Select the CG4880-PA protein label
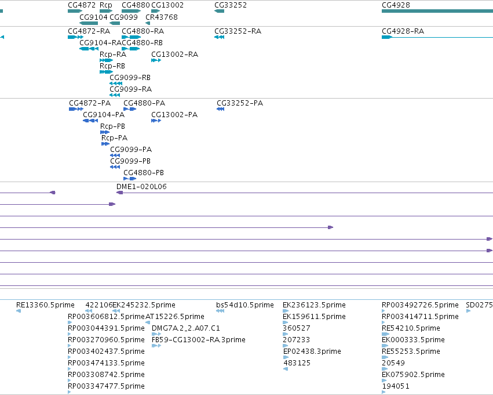Image resolution: width=493 pixels, height=395 pixels. 144,103
